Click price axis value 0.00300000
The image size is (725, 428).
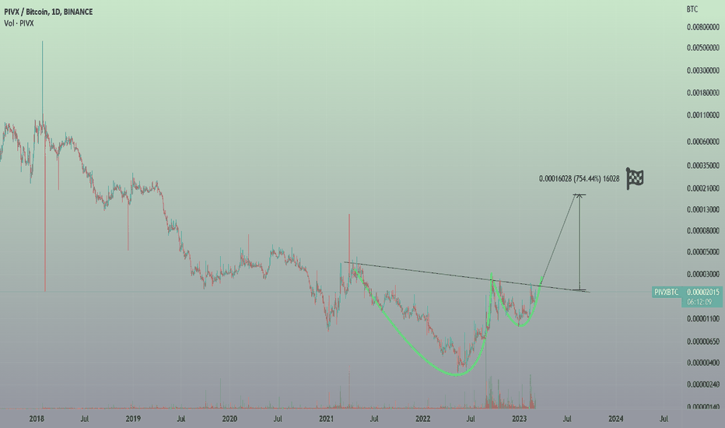coord(702,71)
